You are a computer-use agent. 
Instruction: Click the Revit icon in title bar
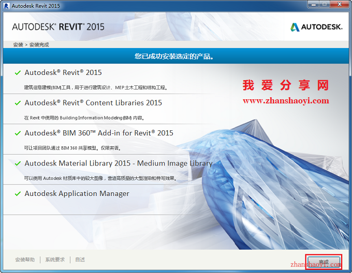point(7,6)
